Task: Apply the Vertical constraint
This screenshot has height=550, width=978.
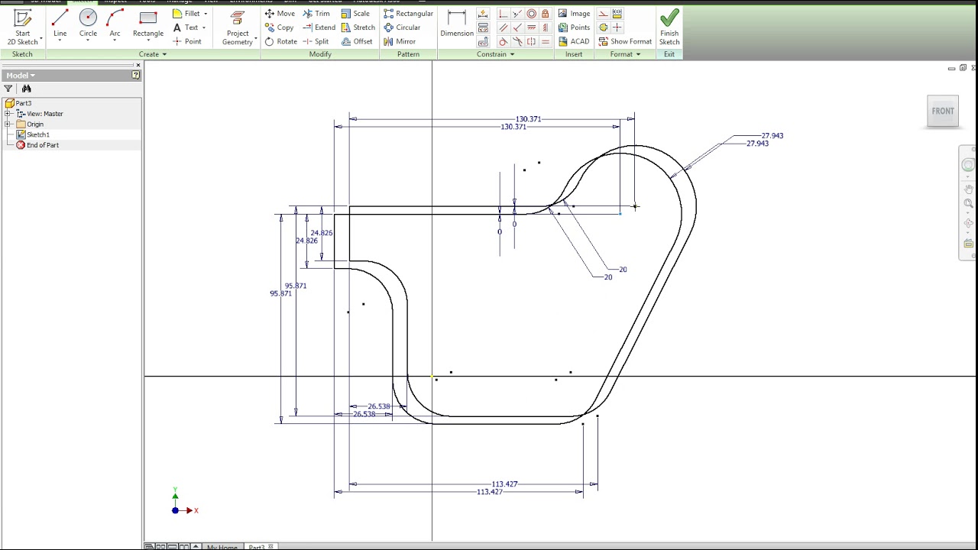Action: pos(546,27)
